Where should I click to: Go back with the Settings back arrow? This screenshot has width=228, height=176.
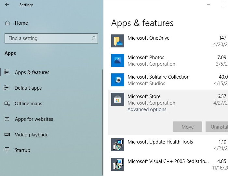tap(7, 5)
